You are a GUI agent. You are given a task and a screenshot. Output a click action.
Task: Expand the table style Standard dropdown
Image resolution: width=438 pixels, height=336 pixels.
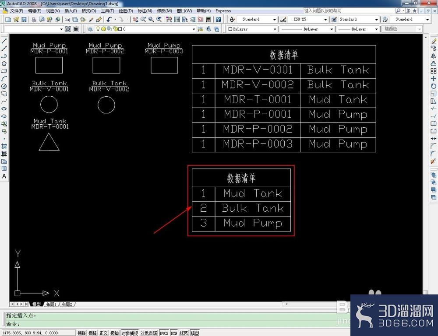pyautogui.click(x=376, y=20)
